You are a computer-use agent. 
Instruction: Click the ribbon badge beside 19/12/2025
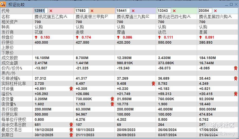[71, 130]
